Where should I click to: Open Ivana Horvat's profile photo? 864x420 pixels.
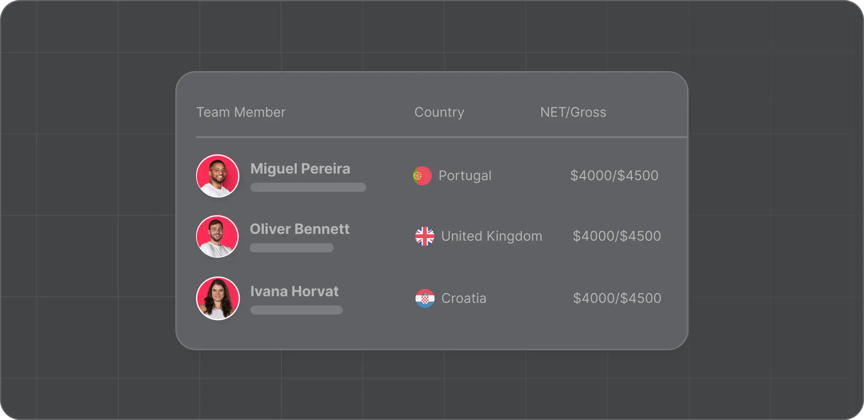pyautogui.click(x=218, y=298)
